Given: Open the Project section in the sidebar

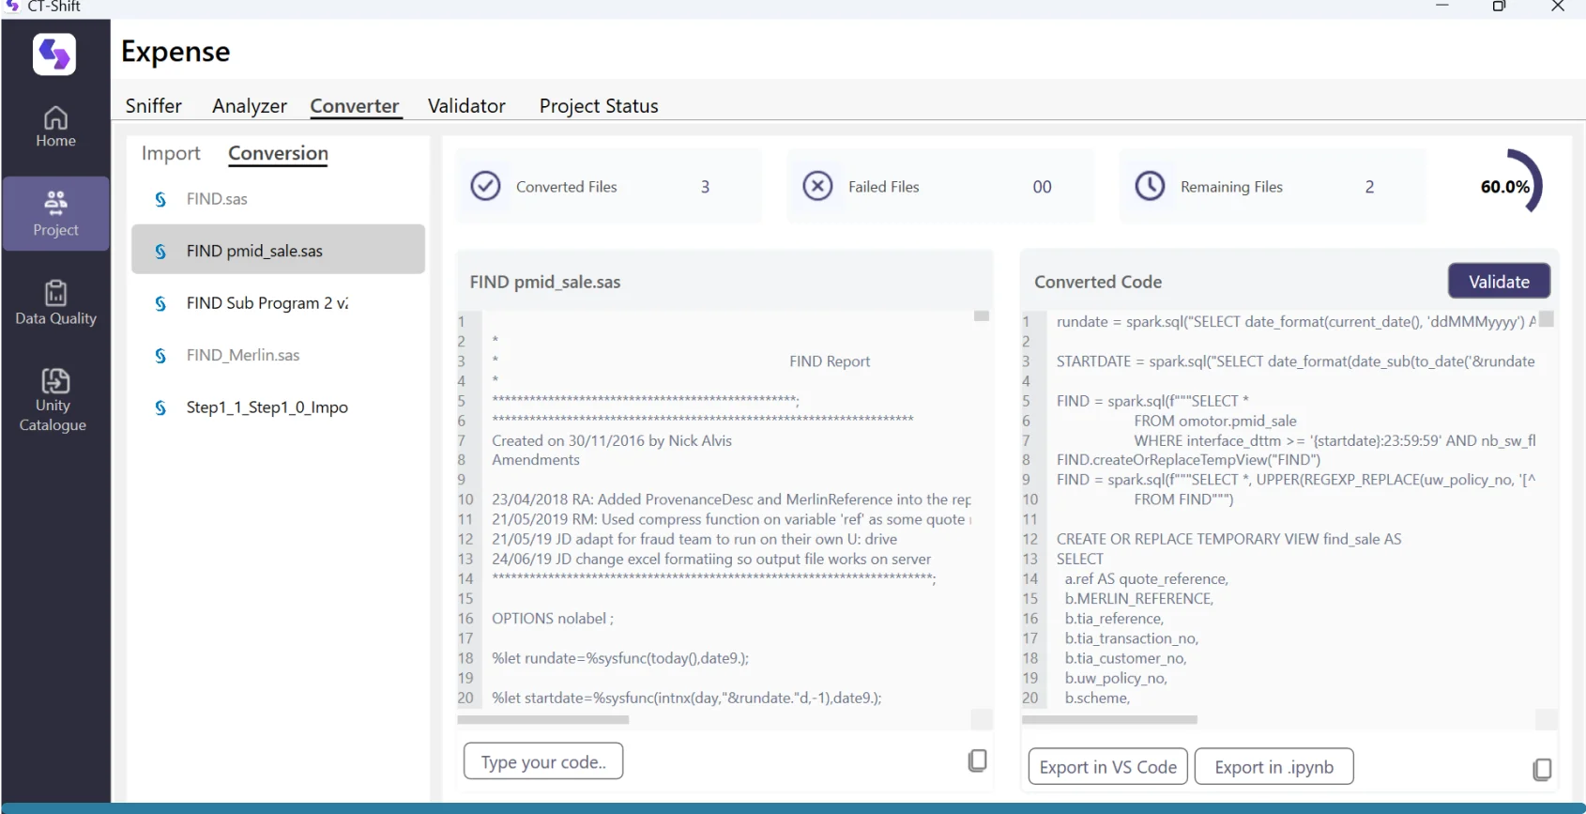Looking at the screenshot, I should (x=55, y=213).
